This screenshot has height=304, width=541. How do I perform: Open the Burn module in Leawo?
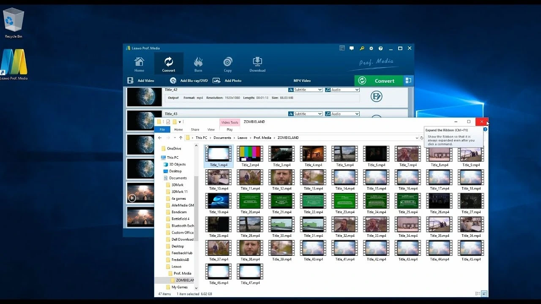(198, 64)
